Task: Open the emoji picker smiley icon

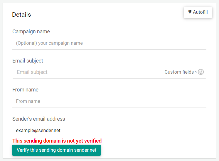Action: tap(201, 72)
